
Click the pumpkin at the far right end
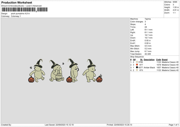(99, 79)
